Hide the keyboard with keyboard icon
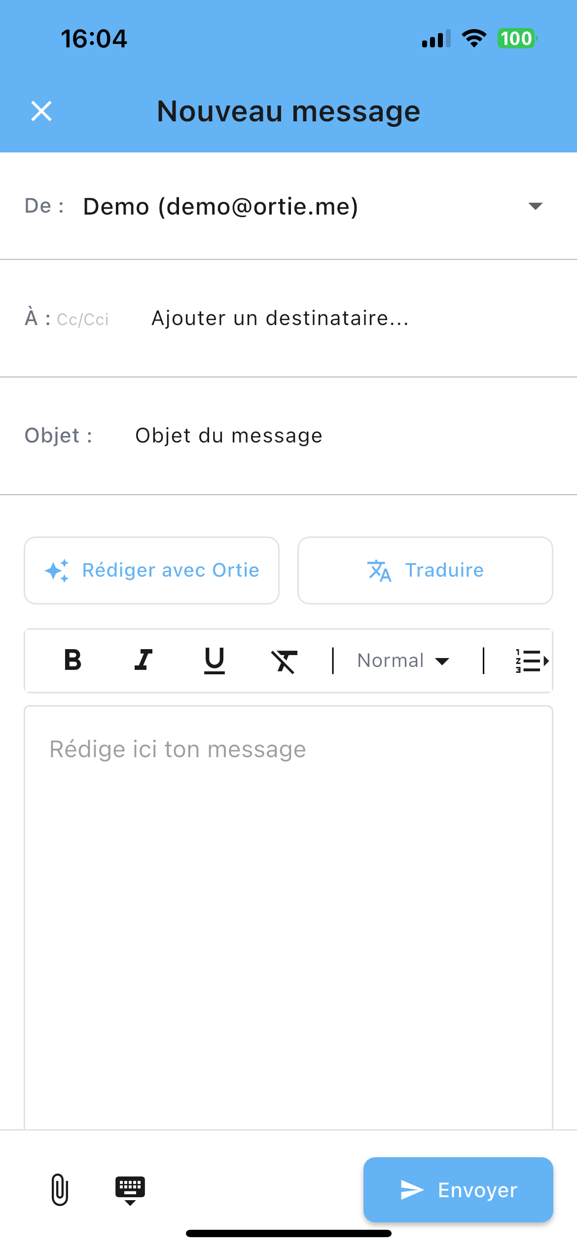The width and height of the screenshot is (577, 1249). coord(130,1190)
